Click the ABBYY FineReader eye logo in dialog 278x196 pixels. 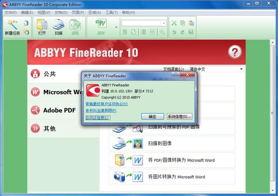(93, 90)
